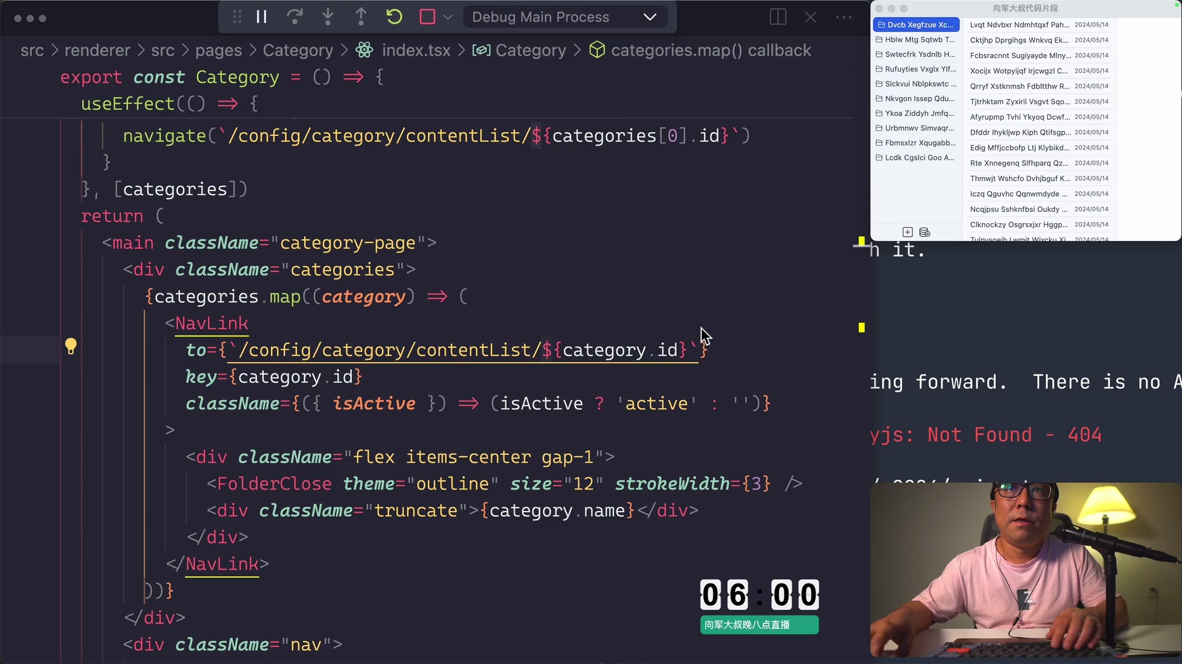Stop debugging with the red square icon
The image size is (1182, 664).
coord(427,17)
